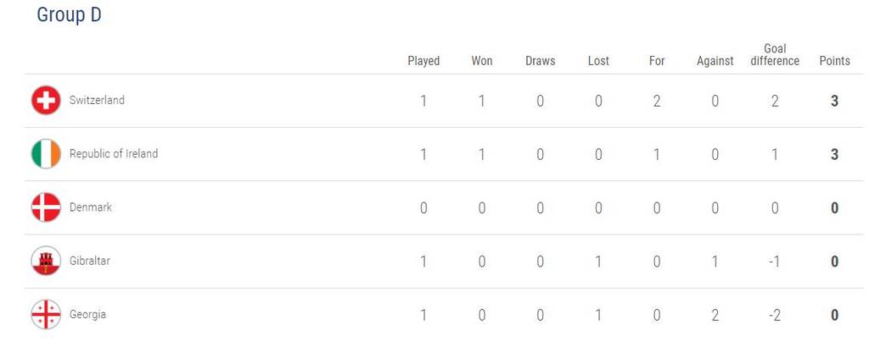Click Georgia's goal difference value -2
This screenshot has height=347, width=869.
775,315
